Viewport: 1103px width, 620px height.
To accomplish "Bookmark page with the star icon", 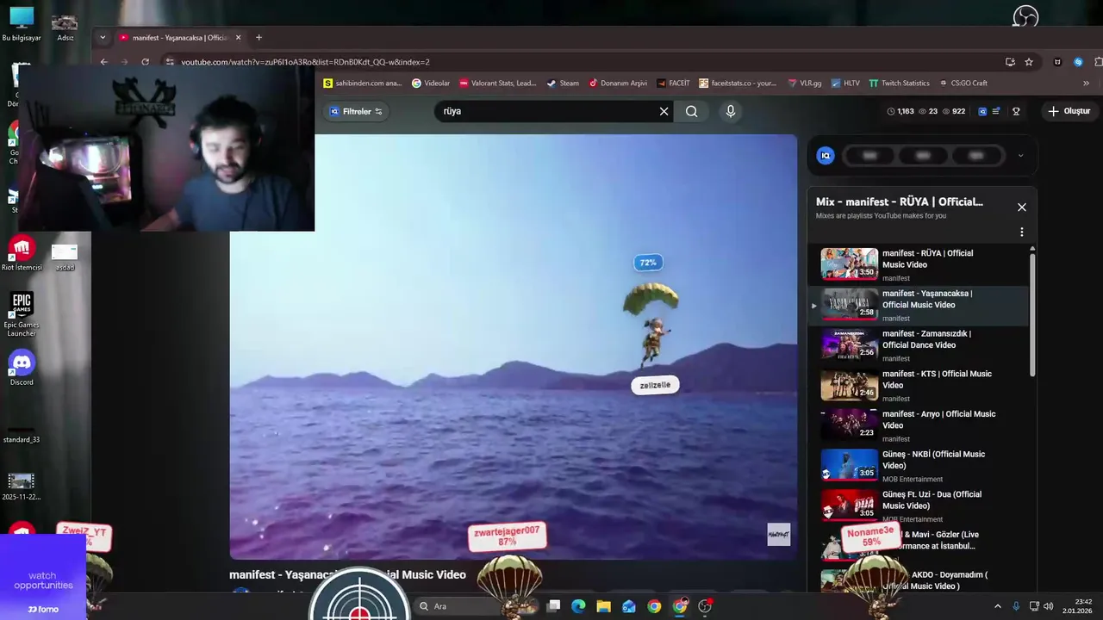I will tap(1029, 62).
